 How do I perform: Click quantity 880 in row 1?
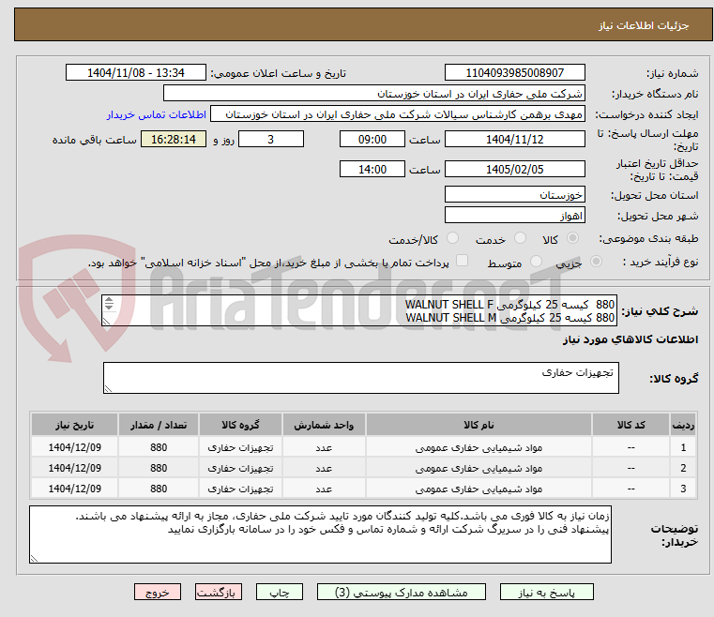coord(159,447)
